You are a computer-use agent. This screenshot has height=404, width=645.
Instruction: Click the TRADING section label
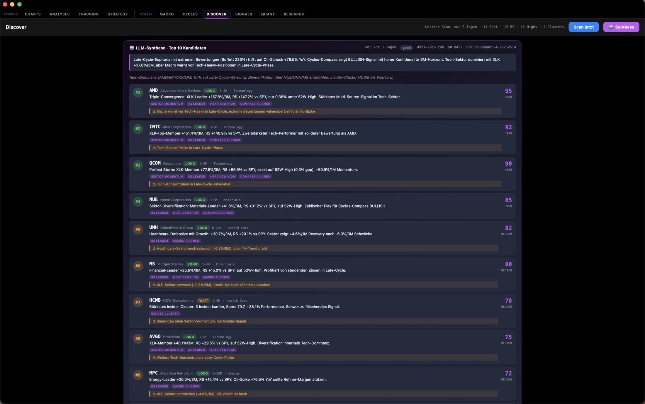click(x=11, y=14)
